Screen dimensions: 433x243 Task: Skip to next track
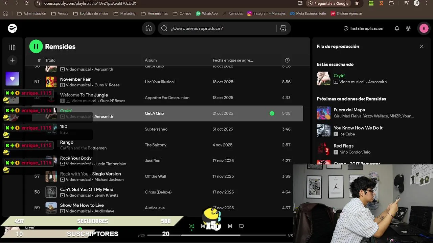click(x=230, y=226)
